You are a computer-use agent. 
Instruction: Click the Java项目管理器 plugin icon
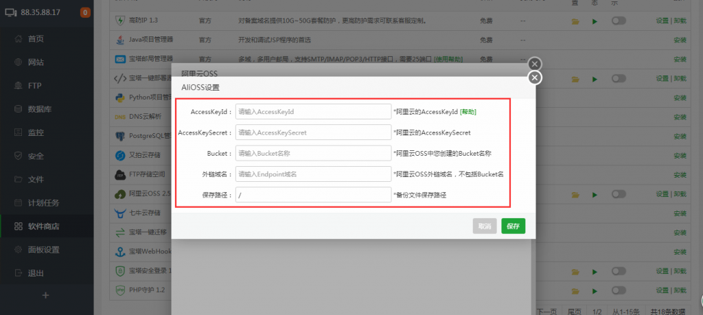(x=120, y=40)
